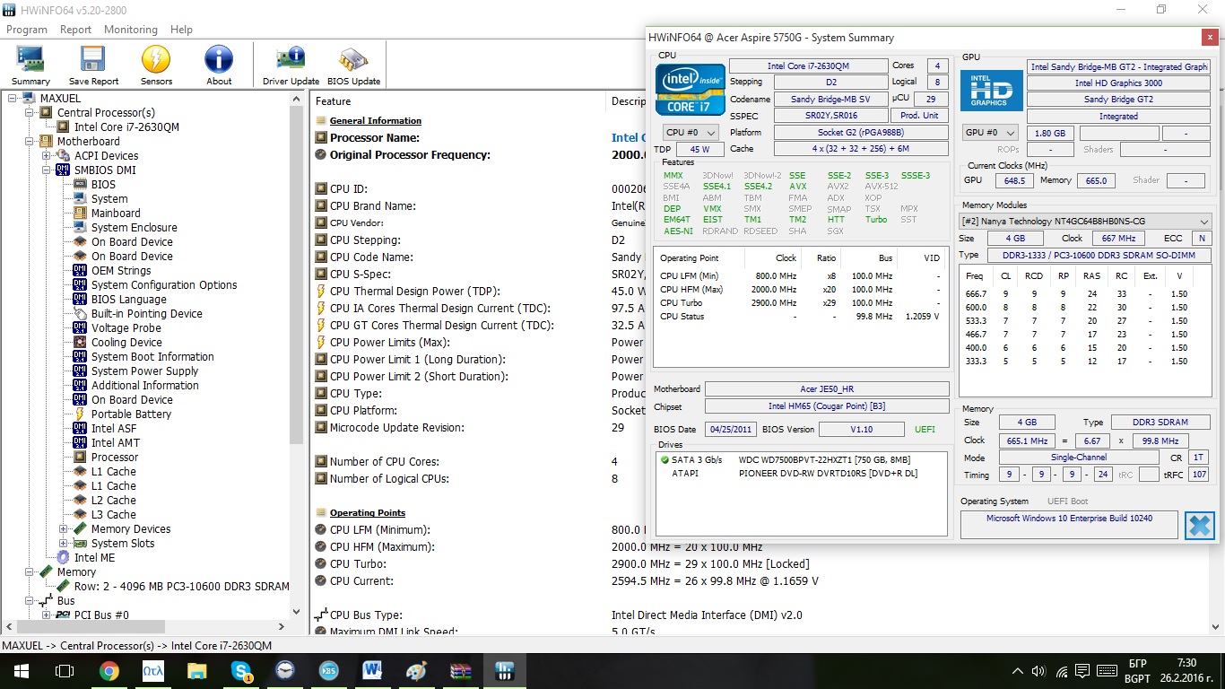Image resolution: width=1225 pixels, height=689 pixels.
Task: Collapse the Central Processor(s) node
Action: 30,113
